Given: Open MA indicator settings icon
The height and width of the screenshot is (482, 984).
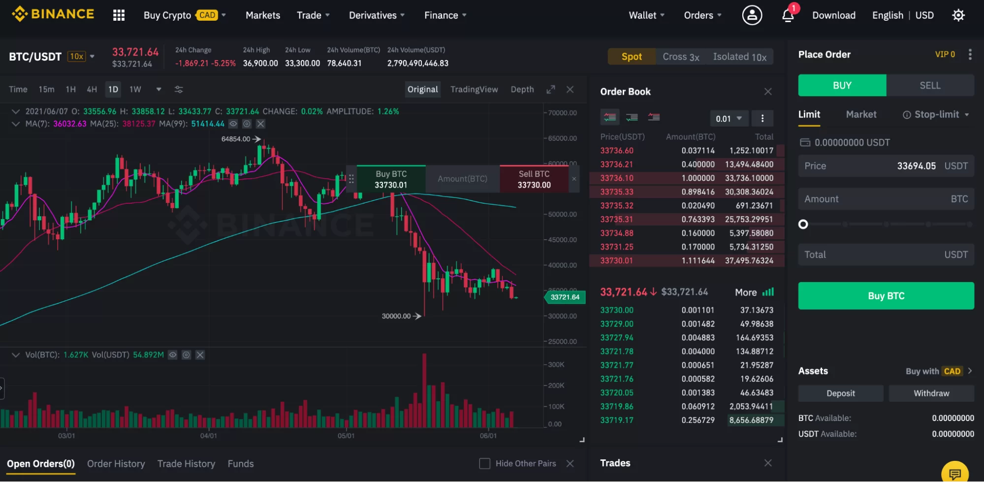Looking at the screenshot, I should tap(247, 124).
